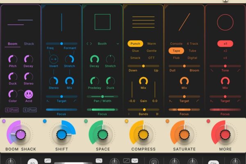Image resolution: width=246 pixels, height=164 pixels.
Task: Select the Warm compression mode
Action: 151,43
